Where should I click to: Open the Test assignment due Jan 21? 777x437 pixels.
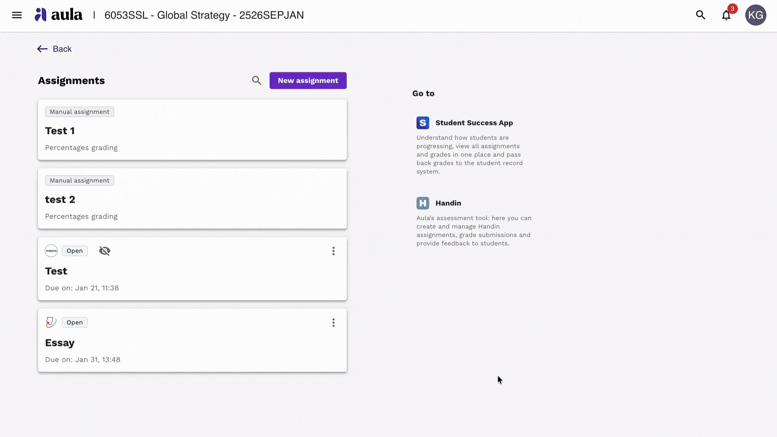(x=192, y=269)
